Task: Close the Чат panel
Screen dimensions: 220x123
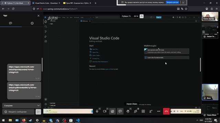Action: tap(38, 16)
